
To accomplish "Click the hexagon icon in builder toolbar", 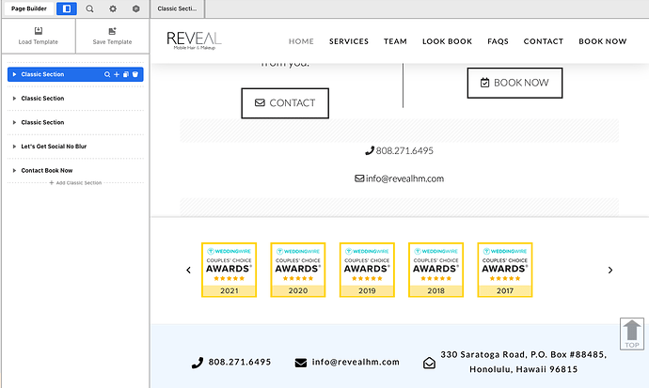I will [136, 8].
